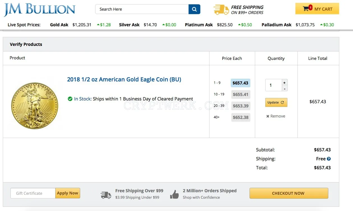Click the thumbs up orders shipped icon

(x=174, y=194)
